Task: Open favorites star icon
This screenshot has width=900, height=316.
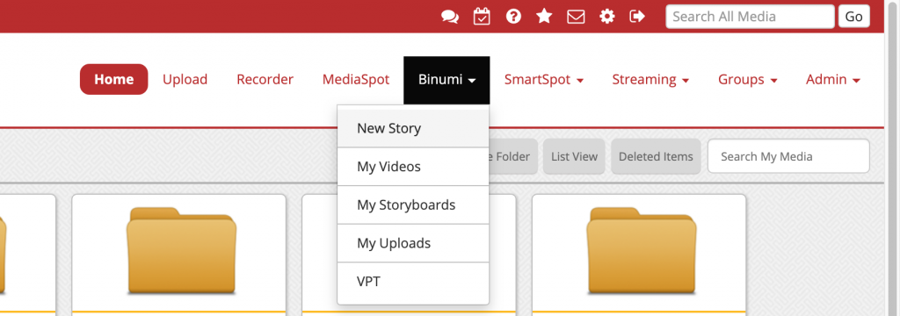Action: [x=544, y=16]
